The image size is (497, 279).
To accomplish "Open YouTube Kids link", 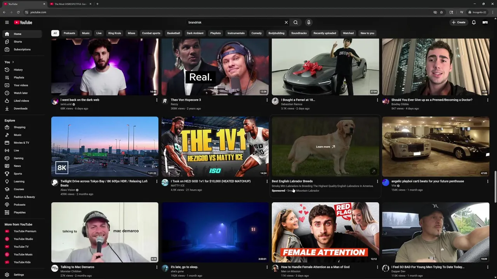I will [23, 262].
